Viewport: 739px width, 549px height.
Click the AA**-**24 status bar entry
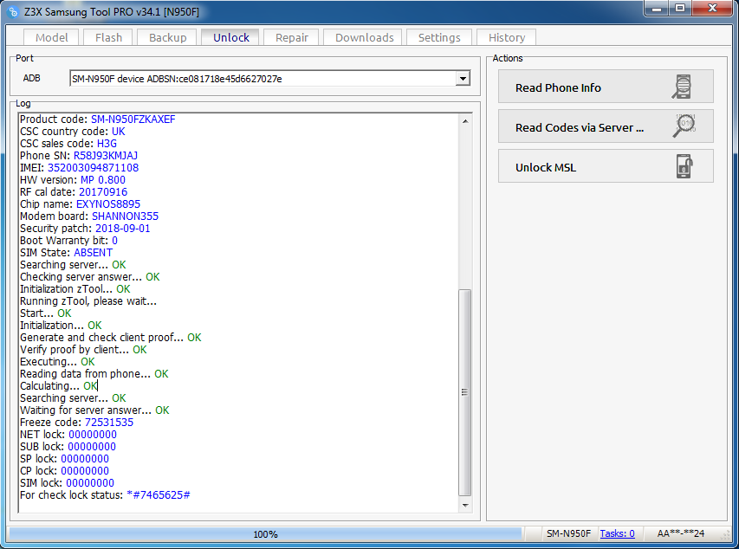point(681,533)
